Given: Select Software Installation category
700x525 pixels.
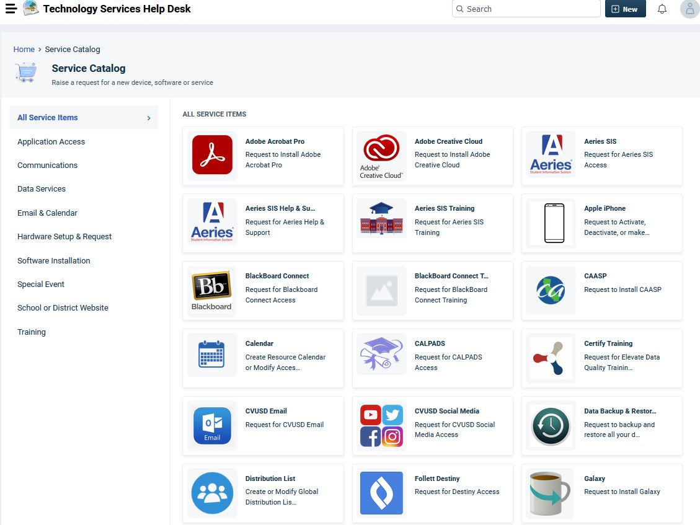Looking at the screenshot, I should pyautogui.click(x=53, y=261).
